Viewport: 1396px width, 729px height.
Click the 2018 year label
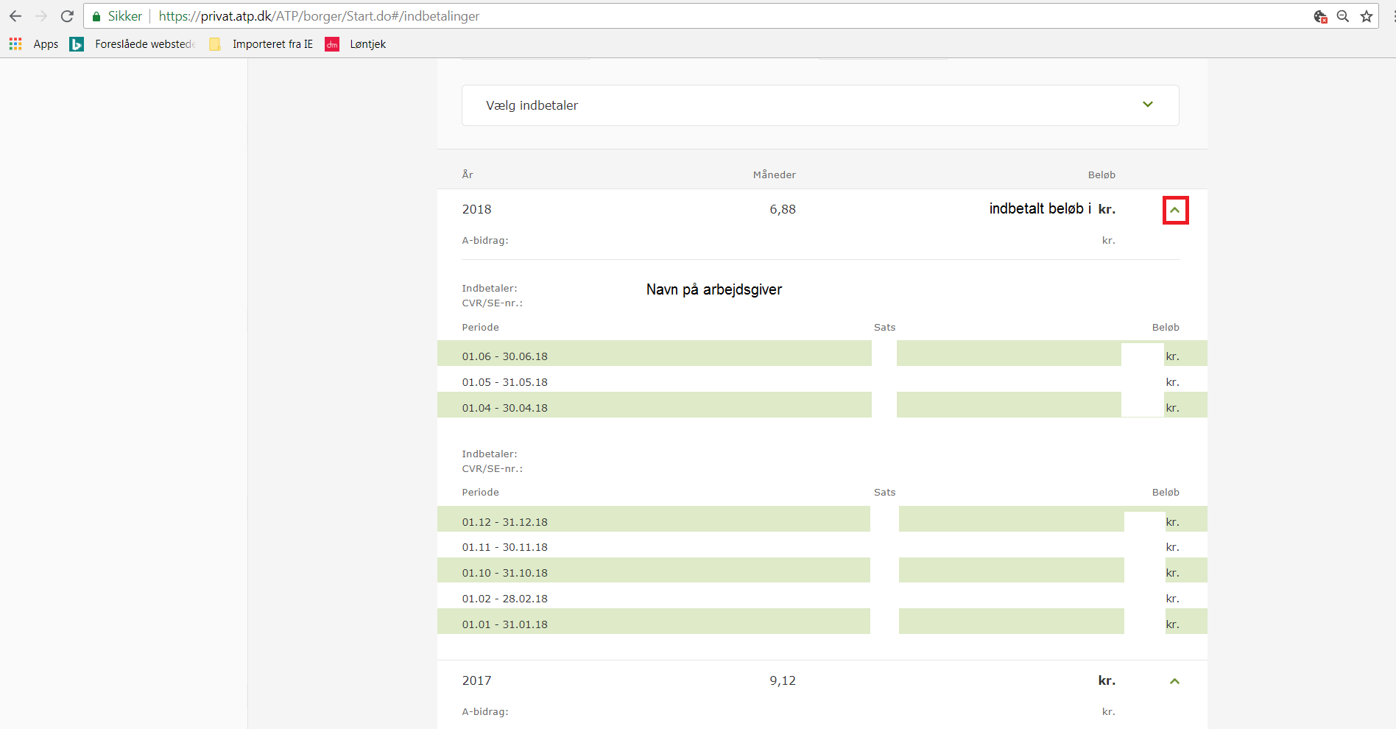click(476, 209)
